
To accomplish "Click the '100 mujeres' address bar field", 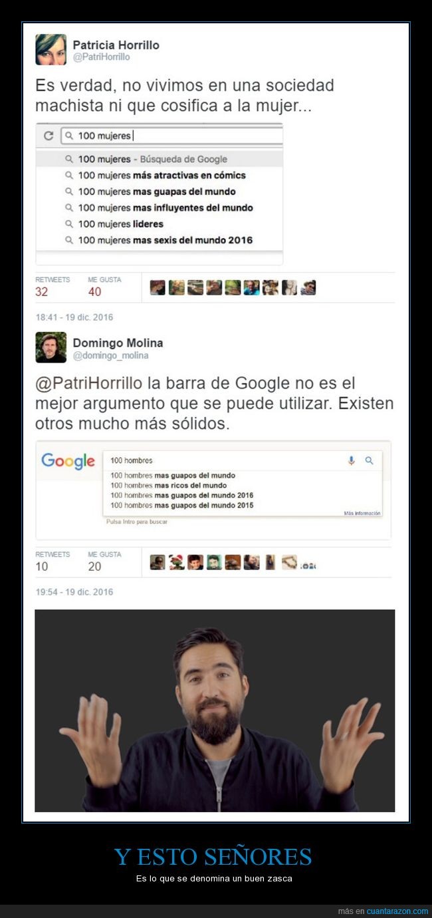I will click(171, 136).
